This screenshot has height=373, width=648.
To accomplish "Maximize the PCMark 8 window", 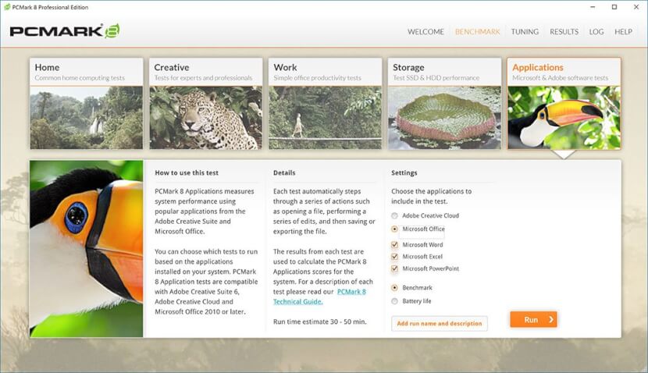I will pyautogui.click(x=614, y=7).
